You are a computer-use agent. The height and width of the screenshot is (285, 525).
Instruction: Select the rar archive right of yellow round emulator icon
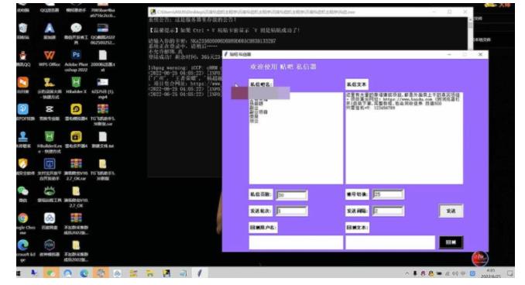click(103, 115)
